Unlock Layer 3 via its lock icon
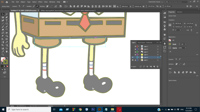The height and width of the screenshot is (112, 200). tap(135, 52)
